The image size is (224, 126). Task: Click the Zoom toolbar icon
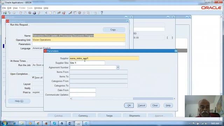(75, 13)
